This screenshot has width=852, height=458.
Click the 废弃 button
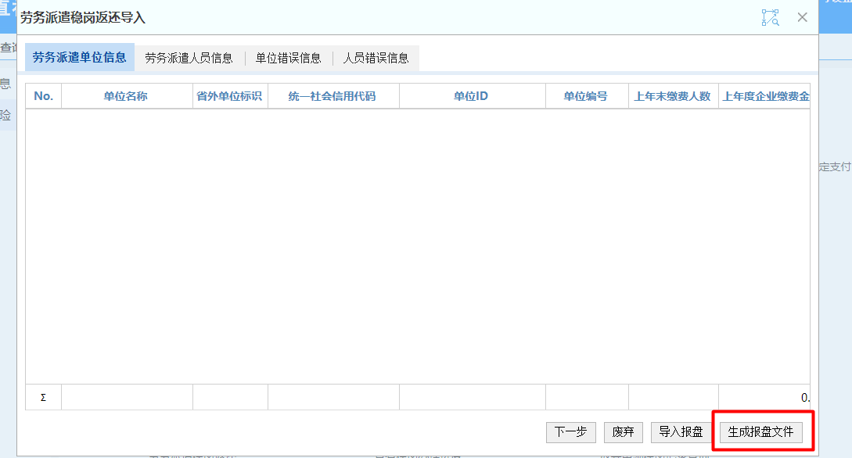tap(623, 432)
